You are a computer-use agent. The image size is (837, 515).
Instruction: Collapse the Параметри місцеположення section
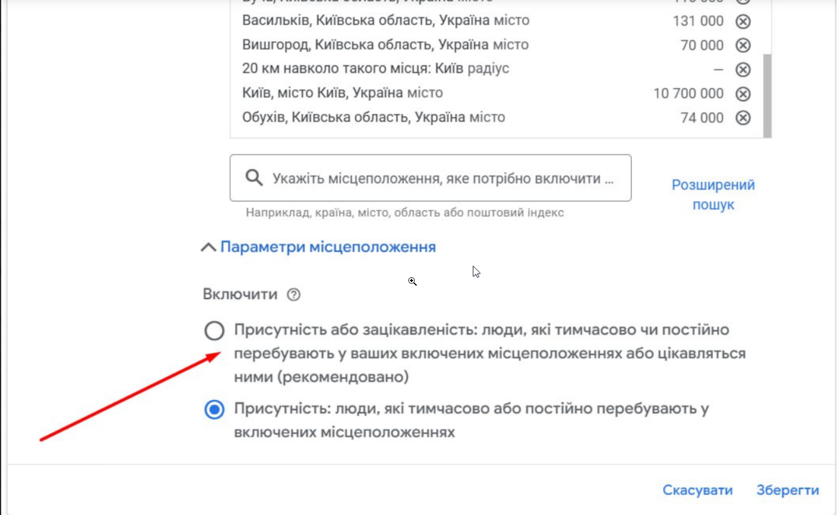319,247
